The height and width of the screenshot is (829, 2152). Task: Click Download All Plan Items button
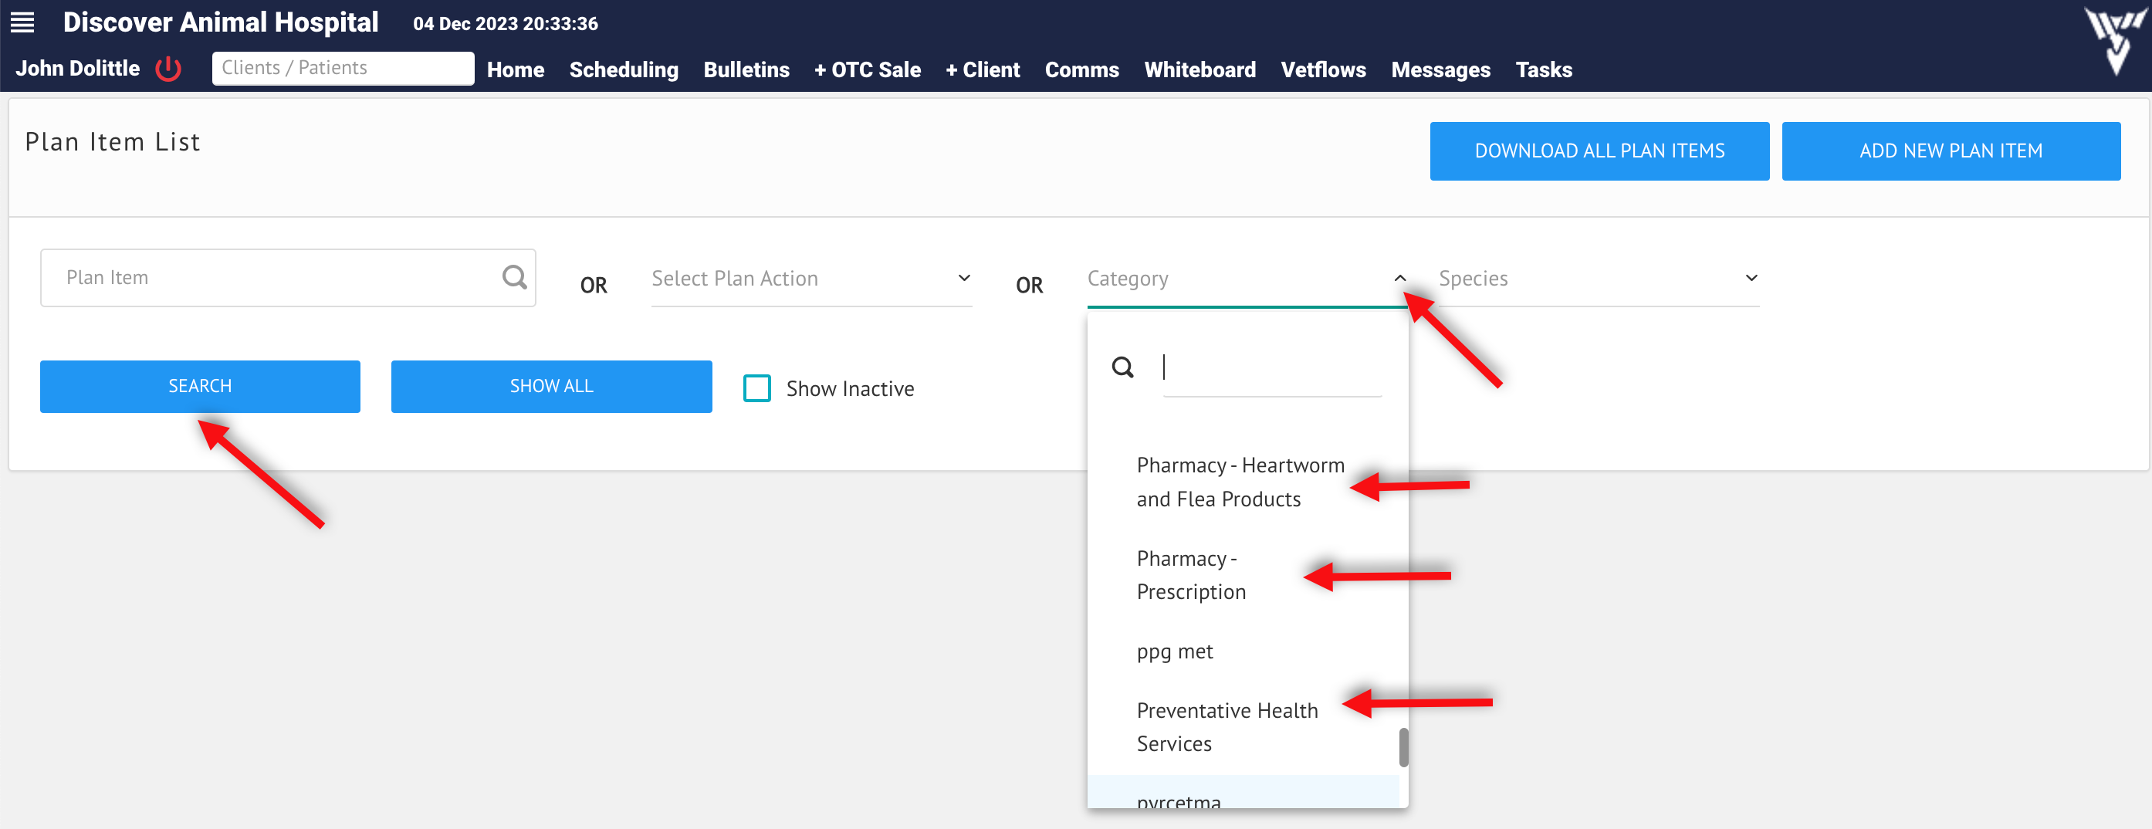pyautogui.click(x=1599, y=151)
